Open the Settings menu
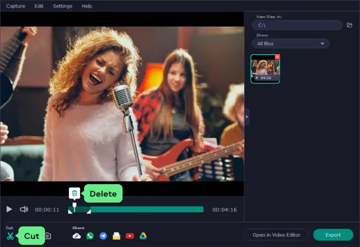 [x=62, y=6]
